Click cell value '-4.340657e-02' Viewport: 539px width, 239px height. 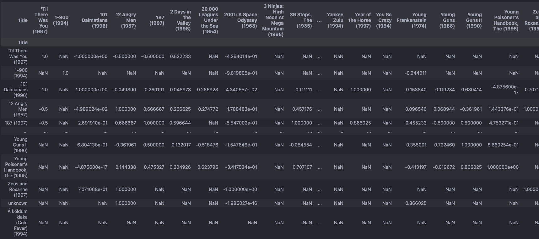[240, 90]
